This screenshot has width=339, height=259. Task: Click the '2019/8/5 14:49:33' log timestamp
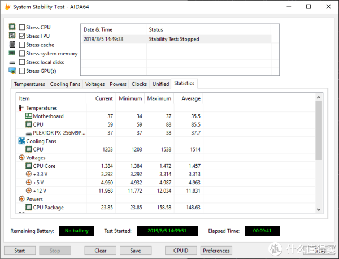pos(103,39)
